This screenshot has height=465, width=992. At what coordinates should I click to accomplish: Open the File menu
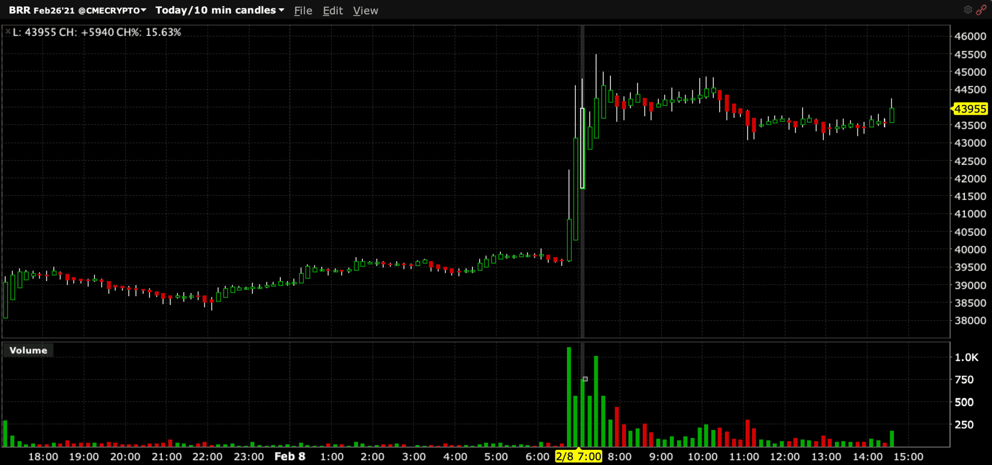pos(303,11)
